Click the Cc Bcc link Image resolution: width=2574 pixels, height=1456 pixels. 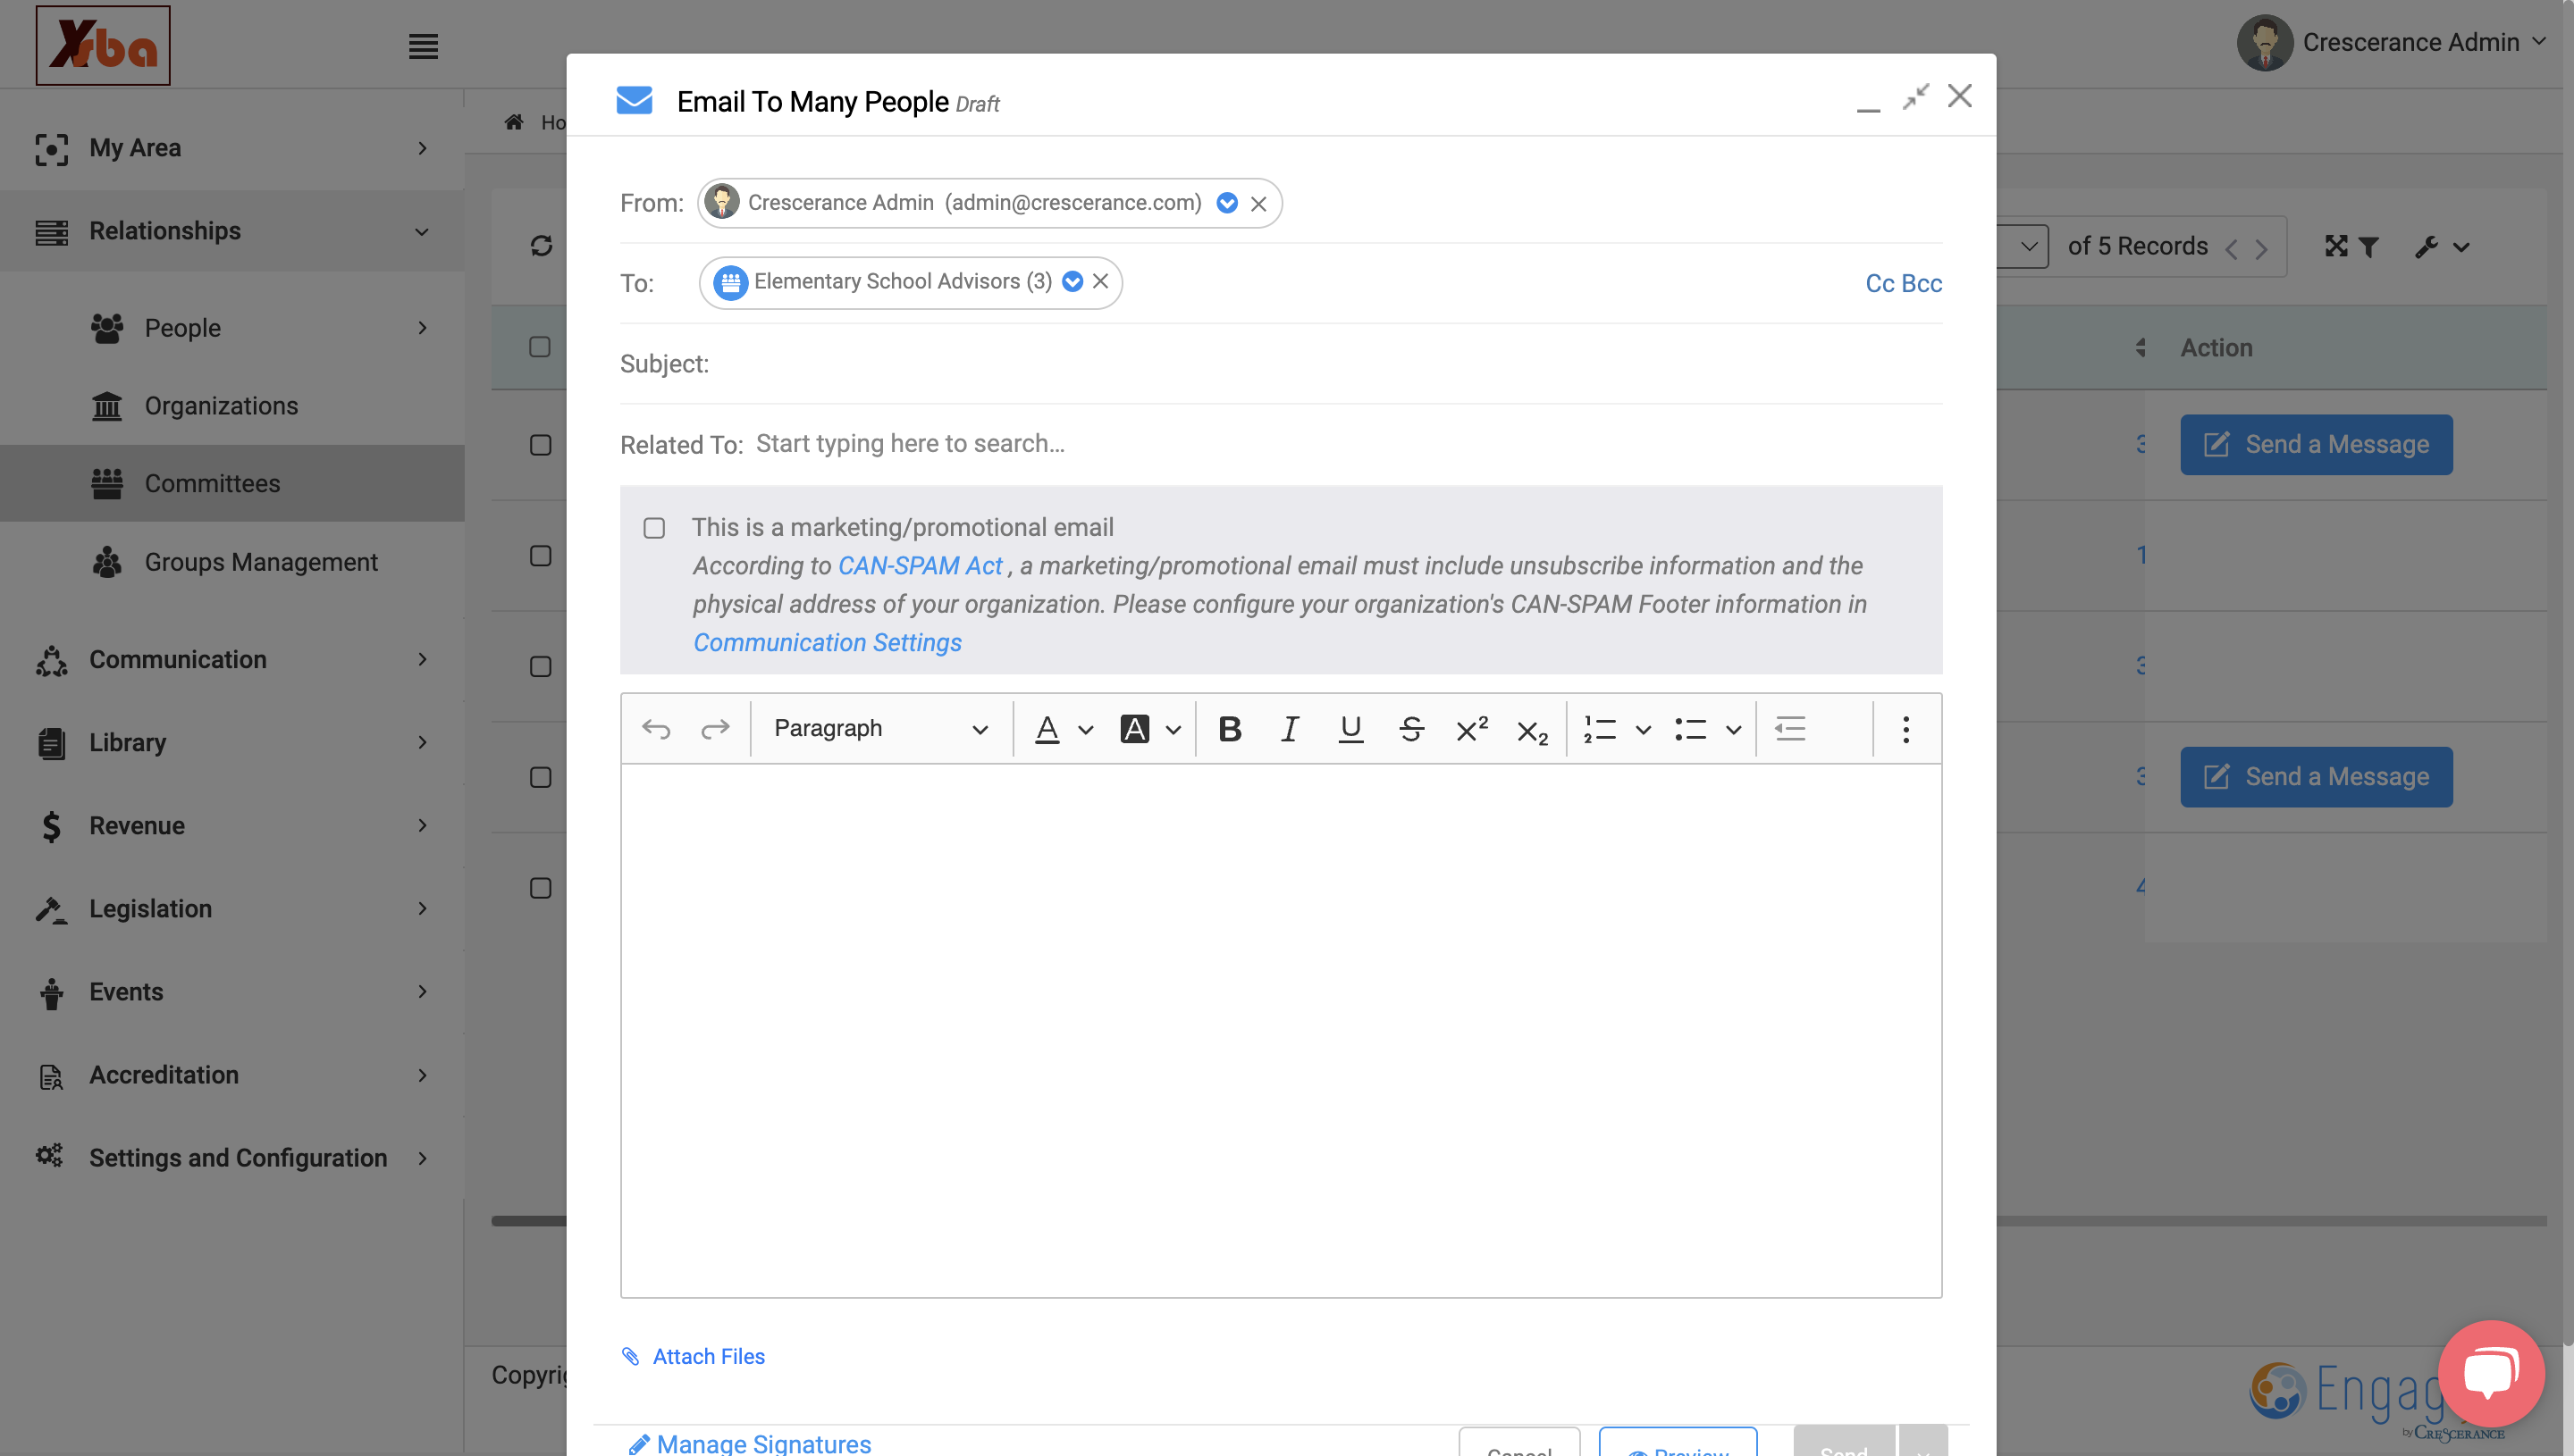1903,283
